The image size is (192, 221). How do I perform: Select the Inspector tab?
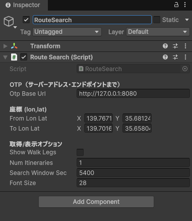coord(24,5)
